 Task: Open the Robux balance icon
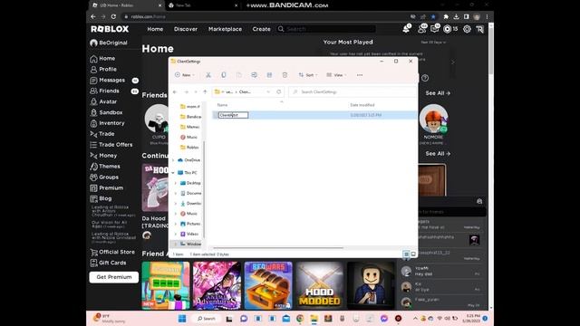point(447,29)
